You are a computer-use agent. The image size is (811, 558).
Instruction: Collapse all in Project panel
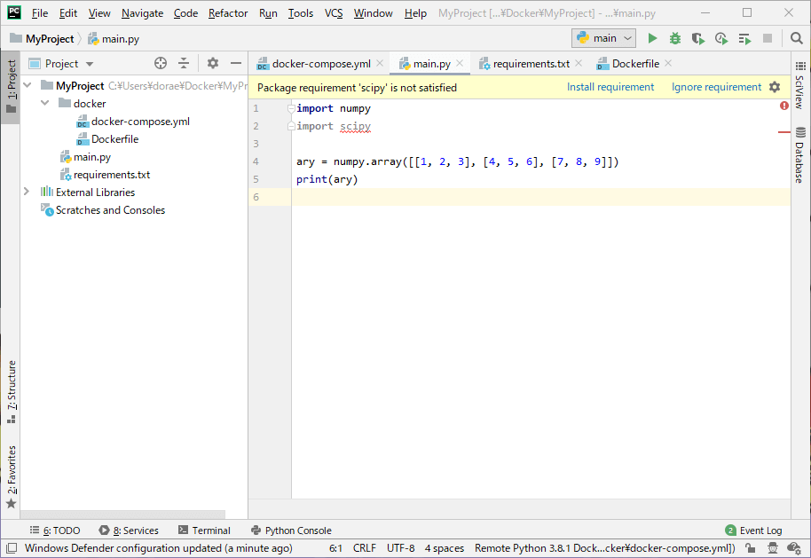[184, 63]
